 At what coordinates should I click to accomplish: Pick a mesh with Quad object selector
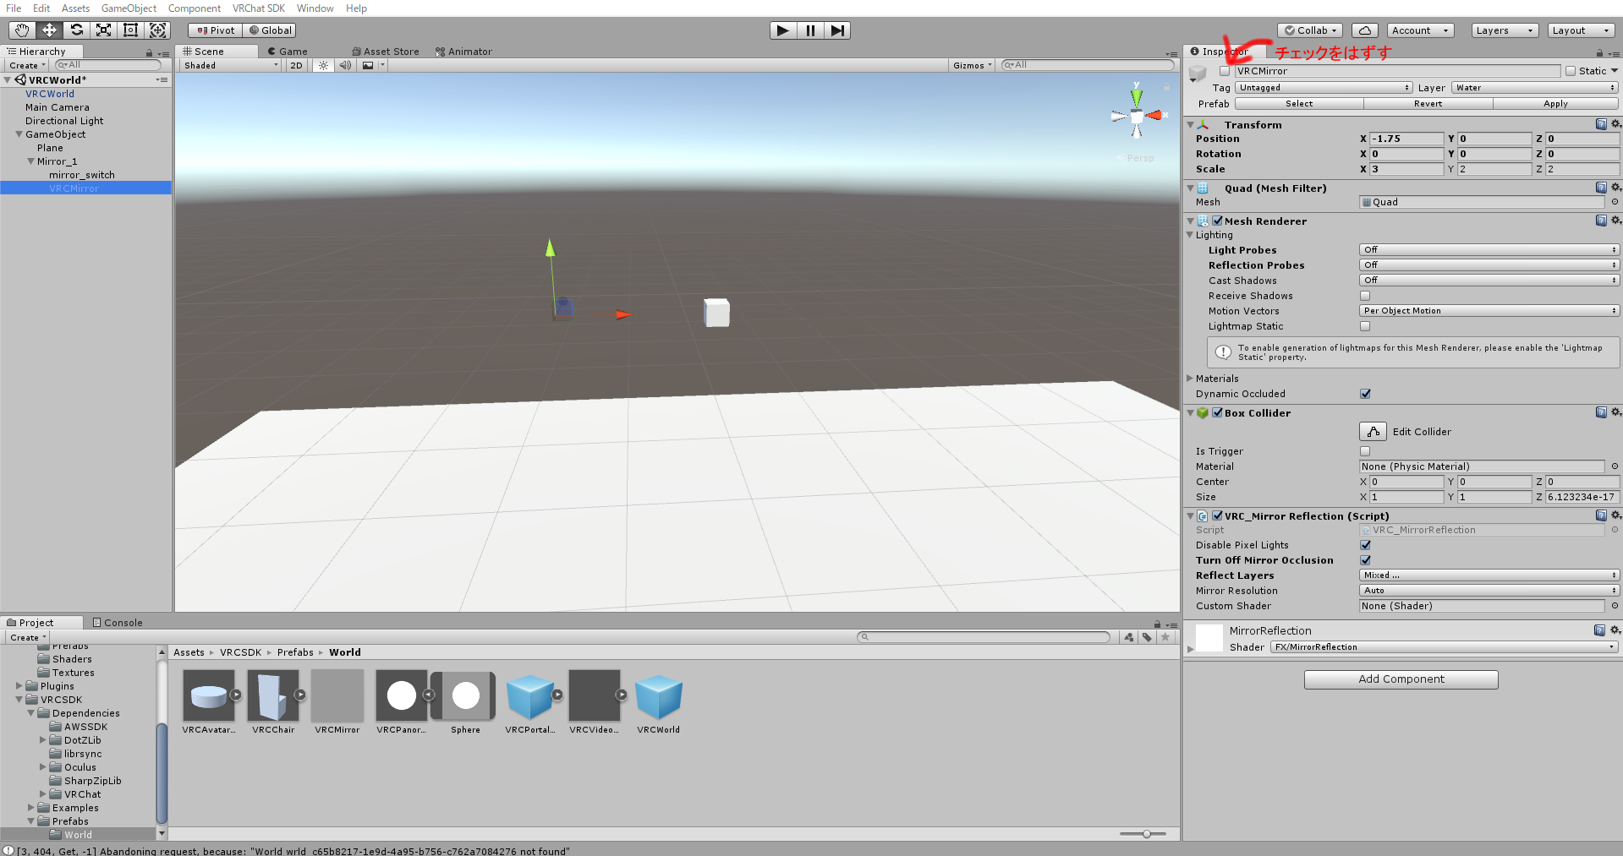pyautogui.click(x=1615, y=202)
